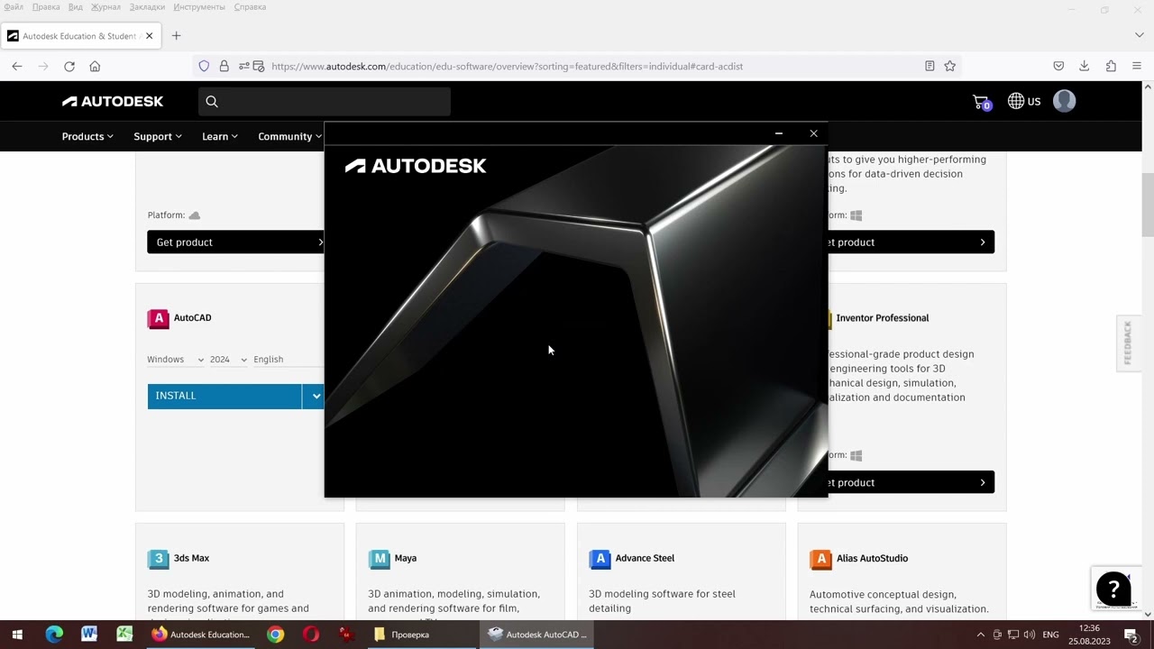Open the Windows platform dropdown for AutoCAD
Image resolution: width=1154 pixels, height=649 pixels.
(176, 359)
